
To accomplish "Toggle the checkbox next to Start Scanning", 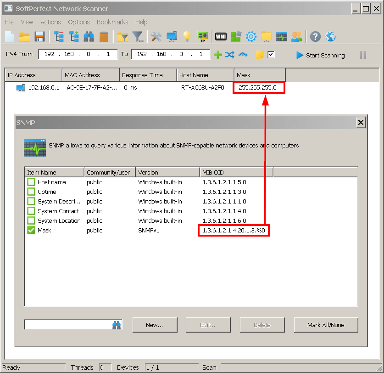I will coord(271,55).
